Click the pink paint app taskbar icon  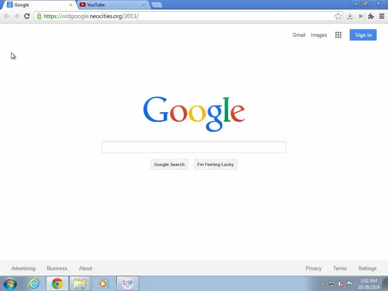point(128,283)
